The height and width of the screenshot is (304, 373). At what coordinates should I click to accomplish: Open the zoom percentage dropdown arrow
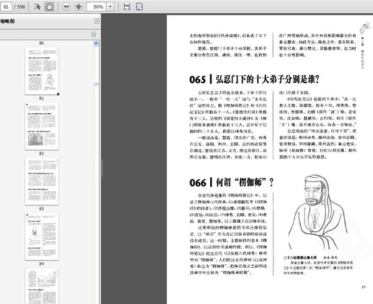coord(110,7)
